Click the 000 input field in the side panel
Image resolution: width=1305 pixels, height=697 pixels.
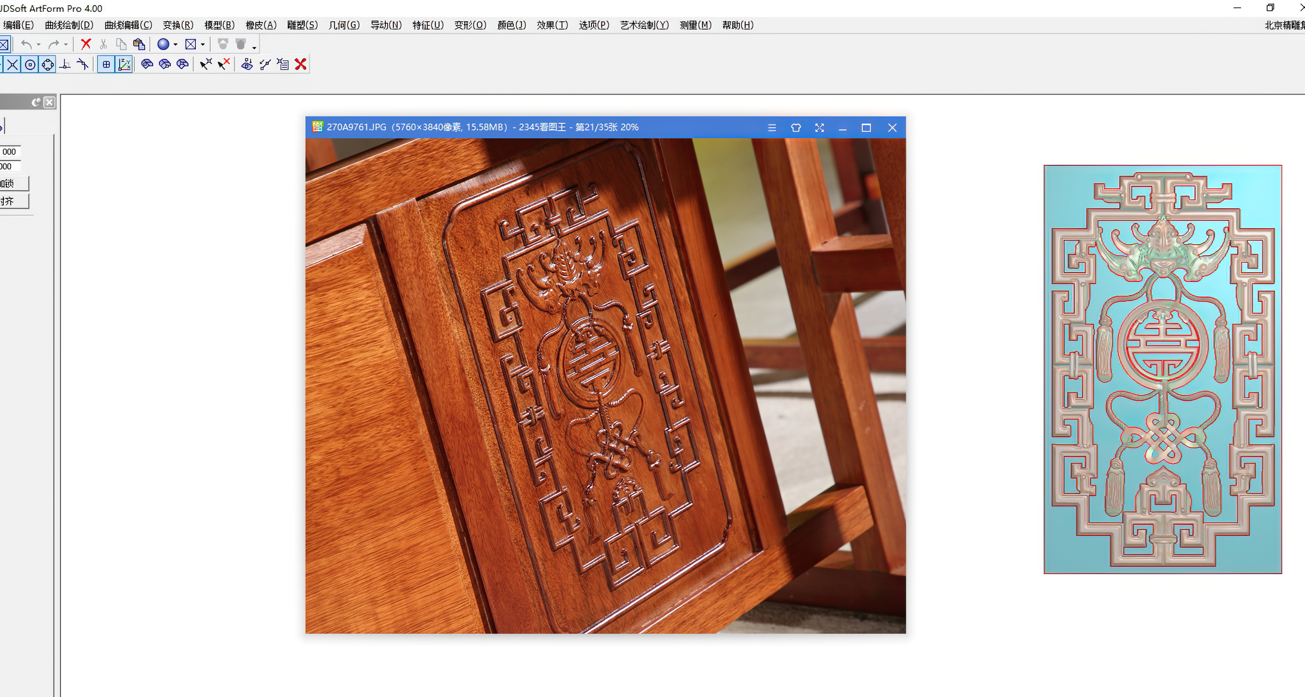coord(9,152)
